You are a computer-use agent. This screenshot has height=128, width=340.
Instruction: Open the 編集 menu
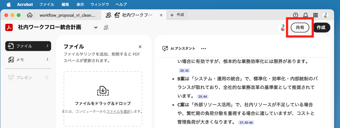pyautogui.click(x=65, y=5)
